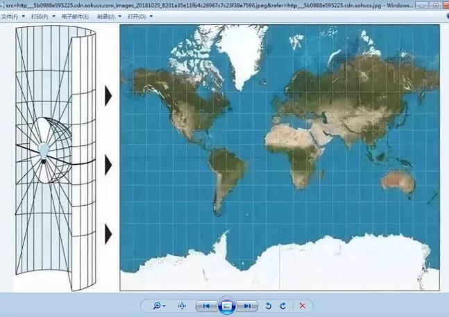
Task: Go to the previous picture
Action: click(206, 306)
